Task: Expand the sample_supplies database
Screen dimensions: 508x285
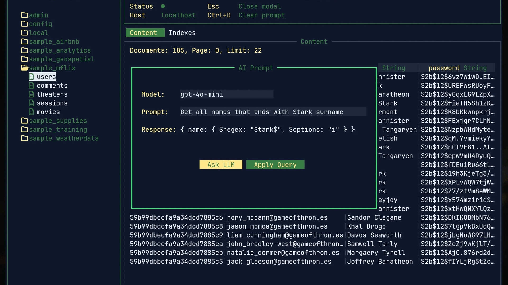Action: pos(58,121)
